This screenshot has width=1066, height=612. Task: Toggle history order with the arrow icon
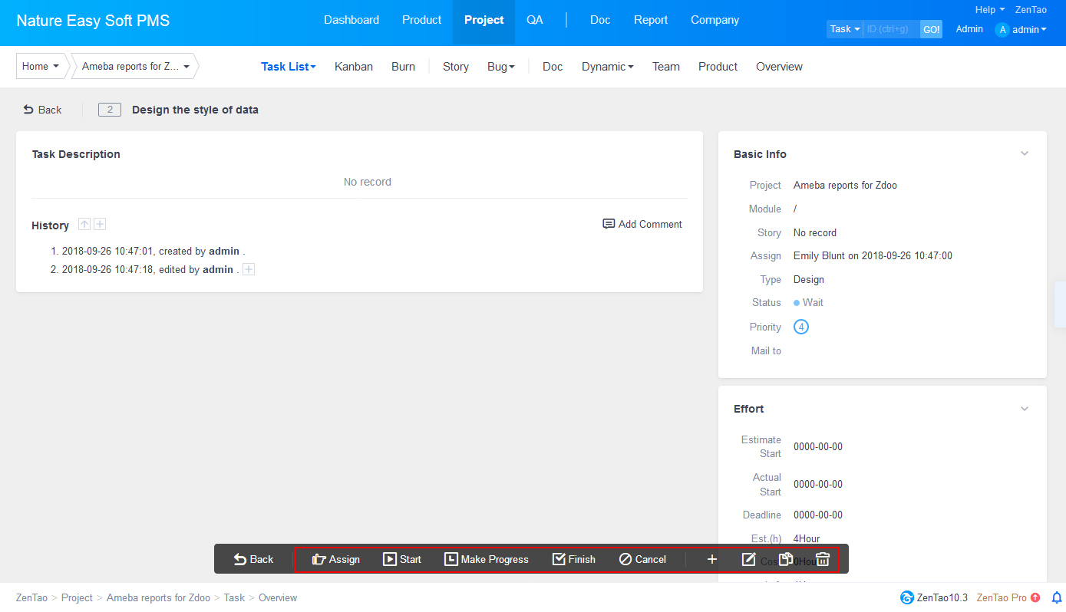pyautogui.click(x=84, y=224)
